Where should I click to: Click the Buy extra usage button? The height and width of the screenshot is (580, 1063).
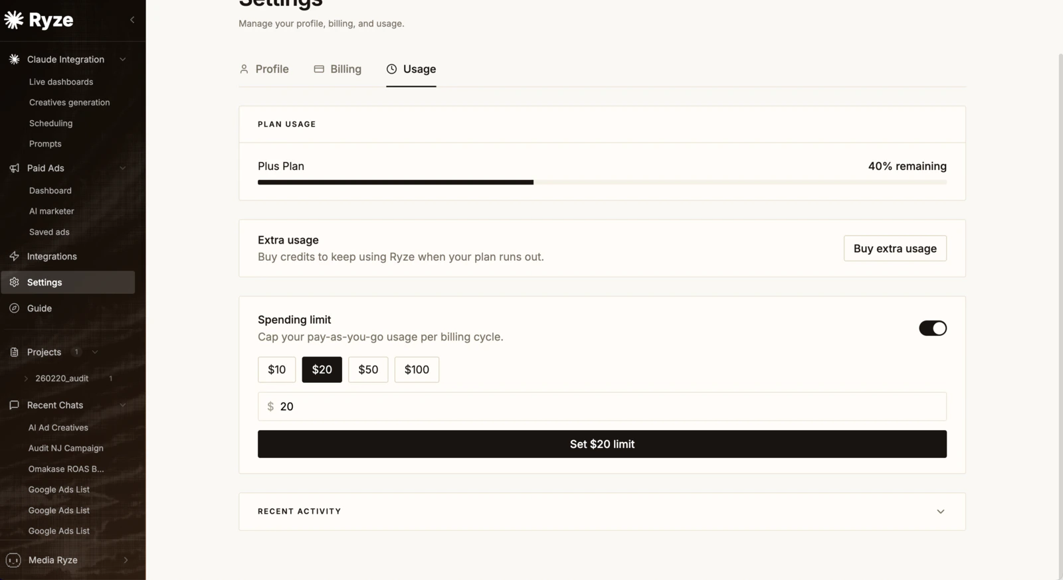pos(895,248)
